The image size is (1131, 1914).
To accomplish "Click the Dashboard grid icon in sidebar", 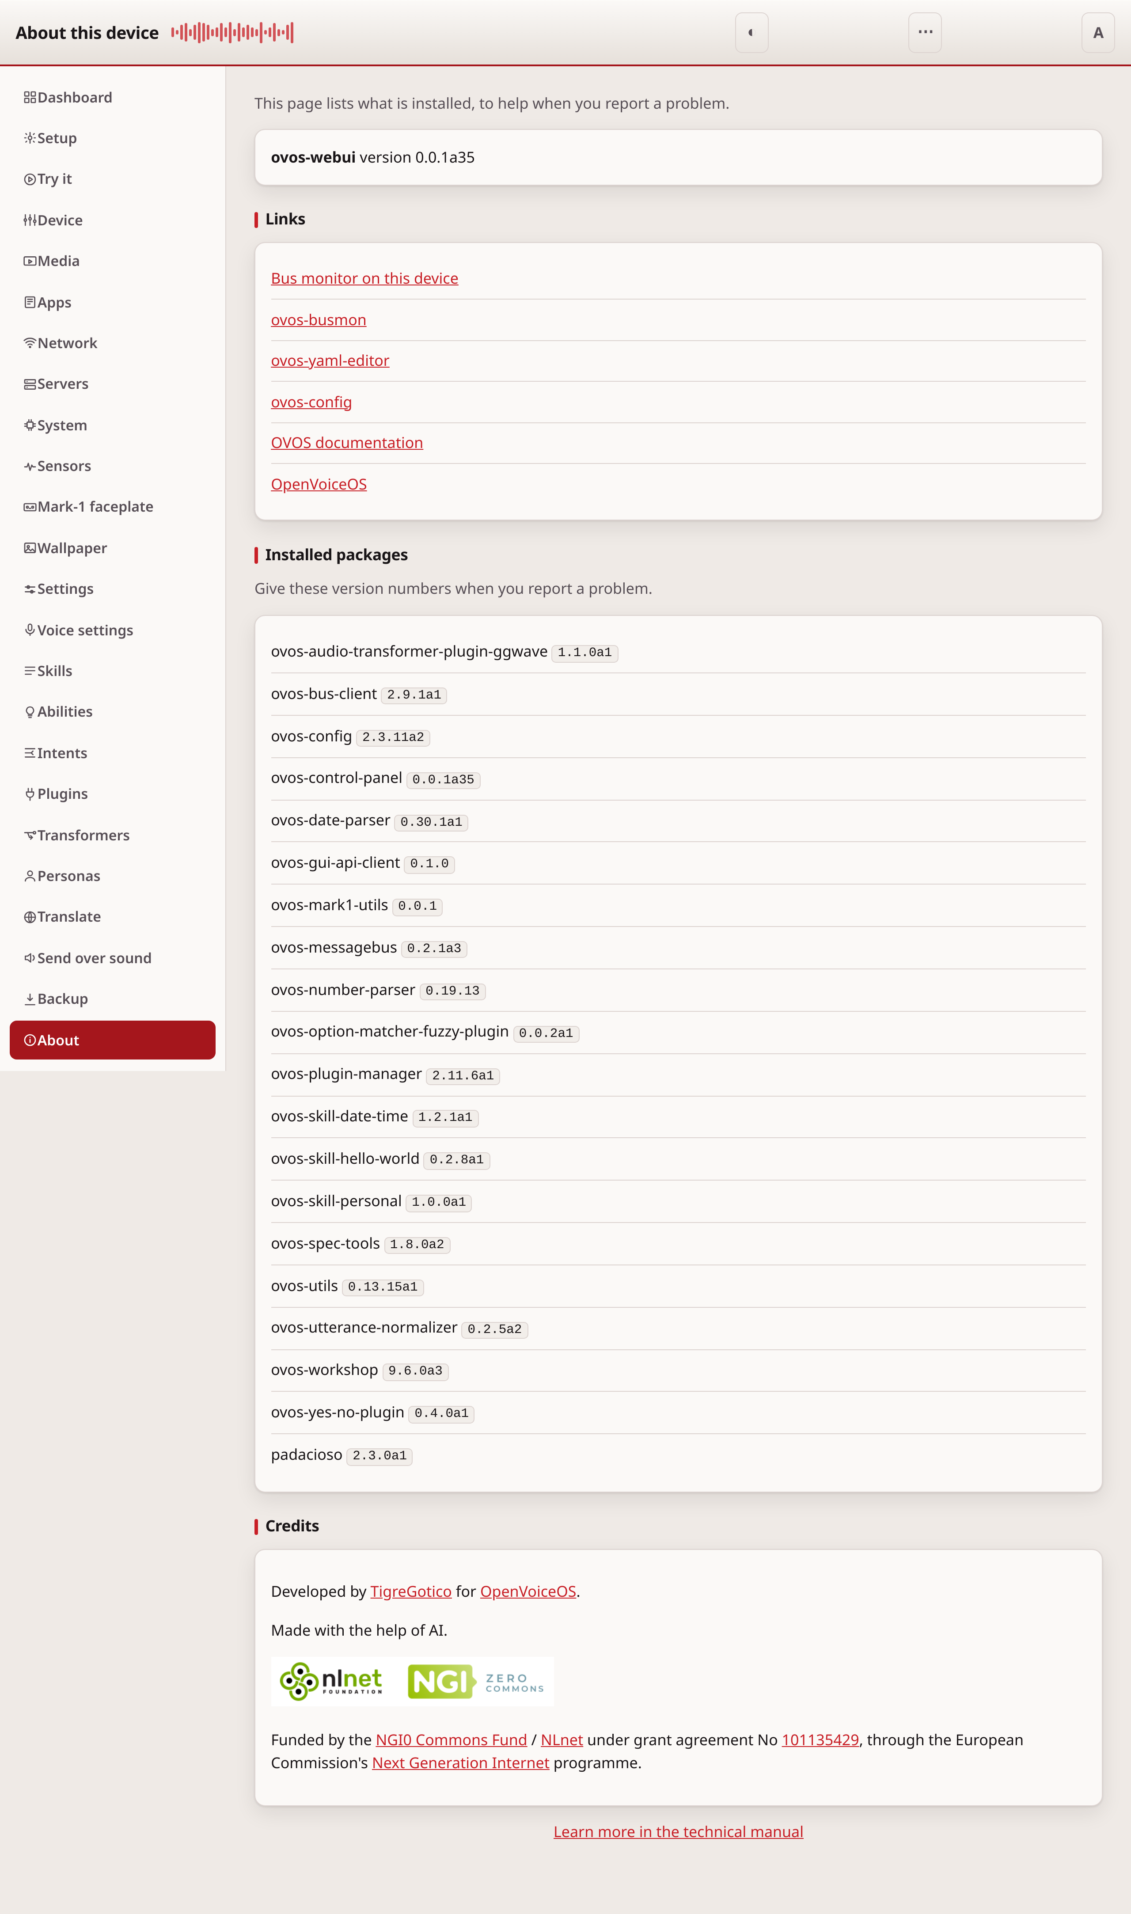I will click(30, 98).
